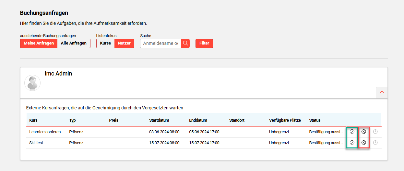This screenshot has height=171, width=404.
Task: Collapse the imc Admin request panel
Action: pos(382,92)
